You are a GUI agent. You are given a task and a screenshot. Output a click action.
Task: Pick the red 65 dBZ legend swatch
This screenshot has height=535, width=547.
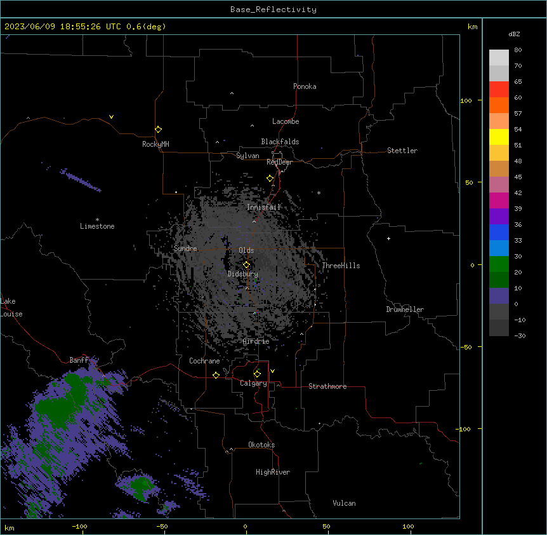click(499, 89)
